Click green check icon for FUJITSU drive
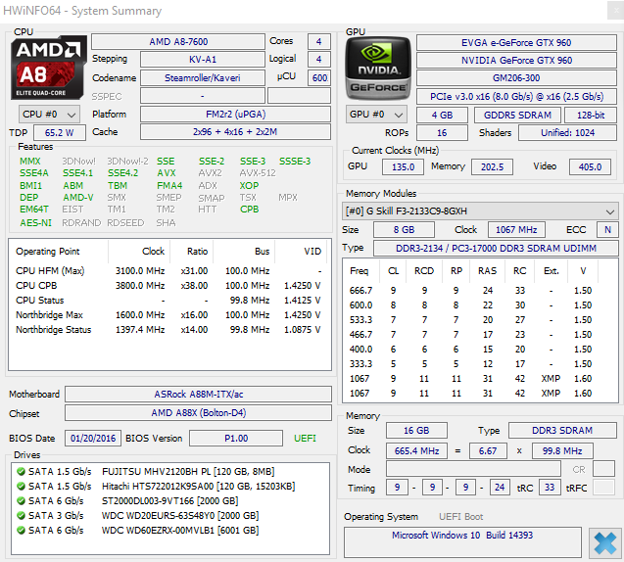 [x=20, y=471]
